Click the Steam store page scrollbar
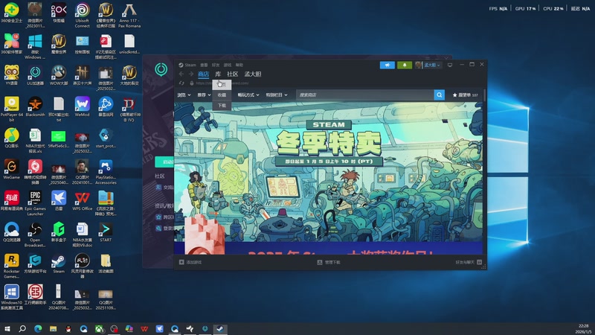 coord(485,95)
